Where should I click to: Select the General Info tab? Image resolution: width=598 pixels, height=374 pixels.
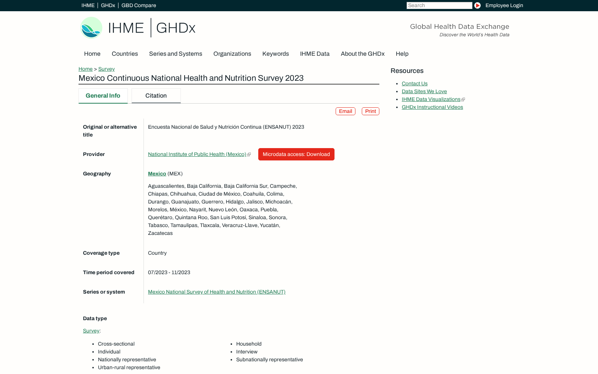103,96
